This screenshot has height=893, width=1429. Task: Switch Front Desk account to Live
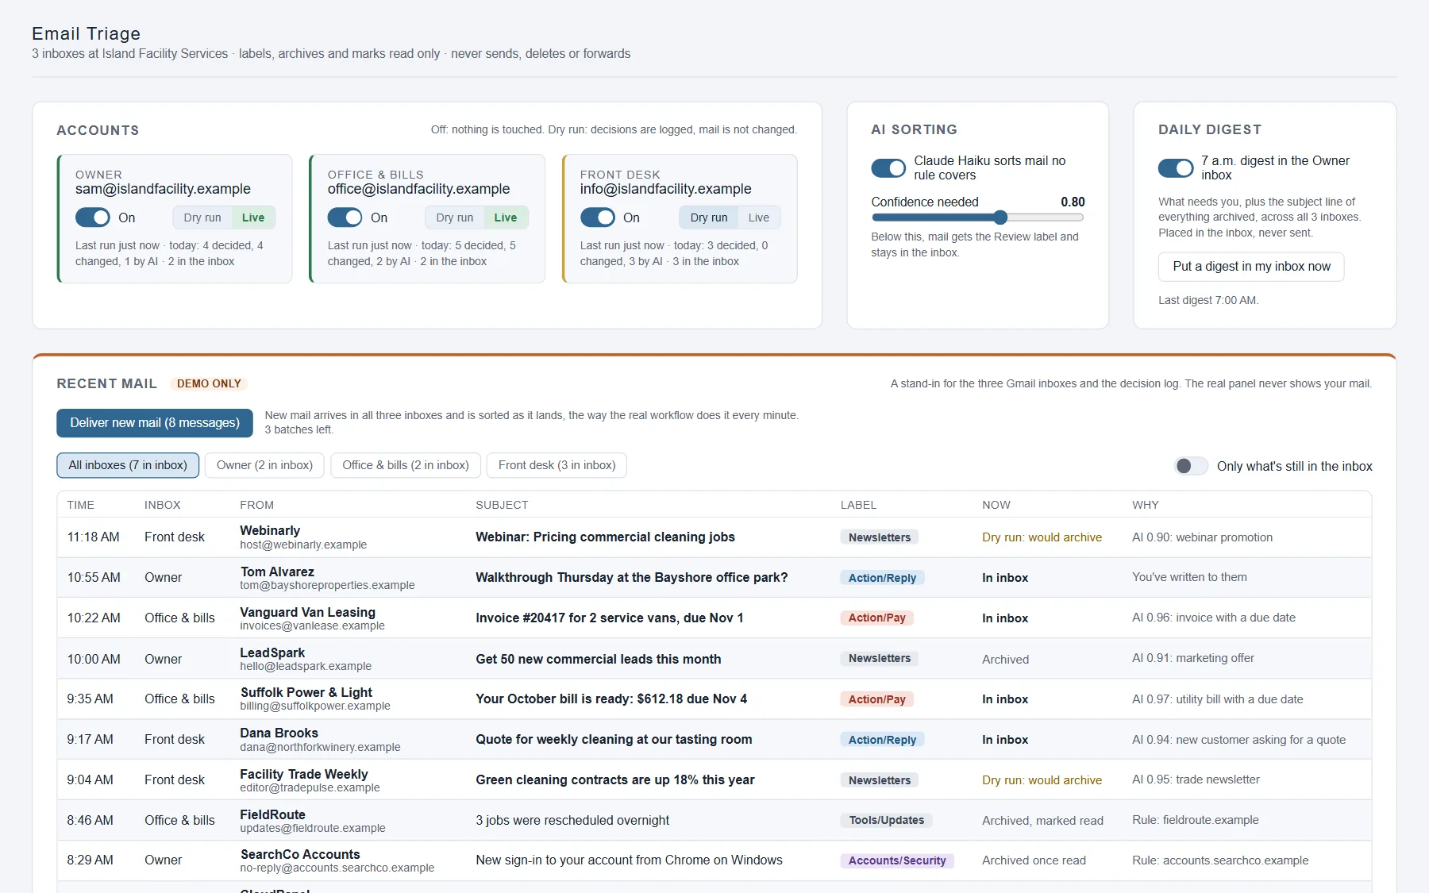759,217
